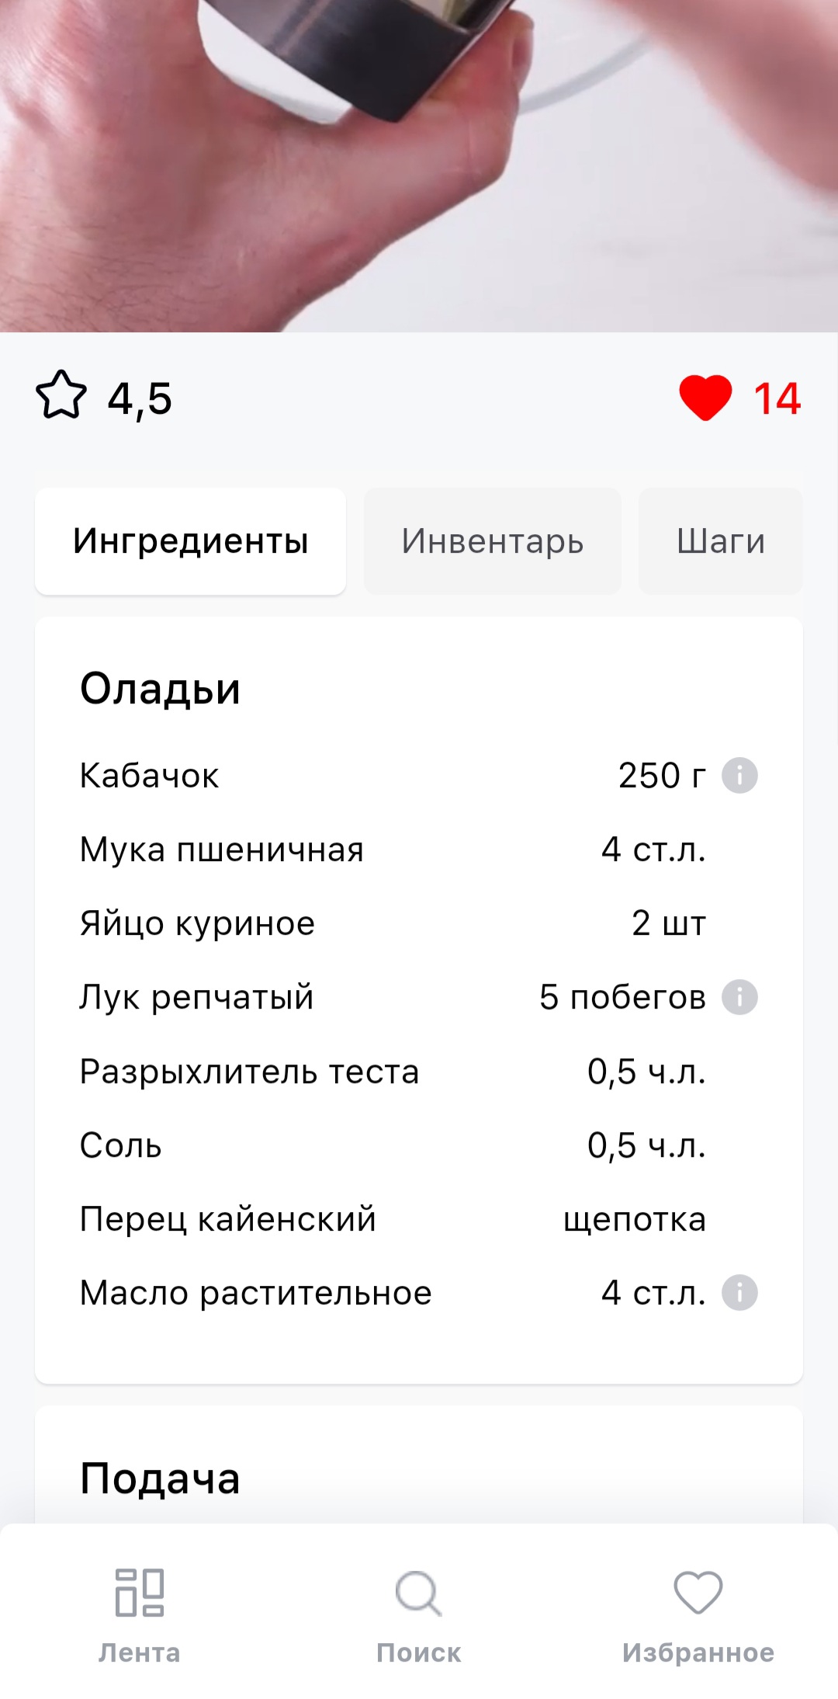Tap the recipe video thumbnail
This screenshot has height=1699, width=838.
(419, 165)
